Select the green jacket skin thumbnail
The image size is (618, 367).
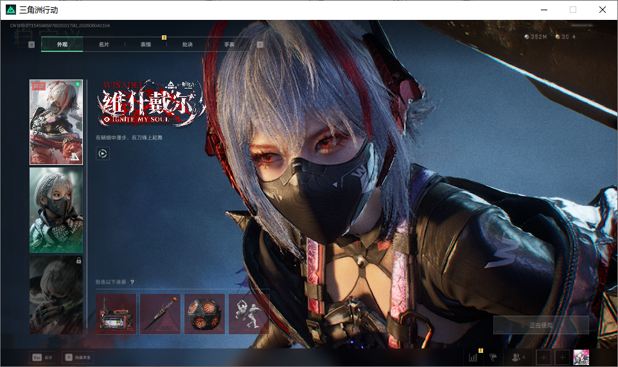tap(57, 210)
